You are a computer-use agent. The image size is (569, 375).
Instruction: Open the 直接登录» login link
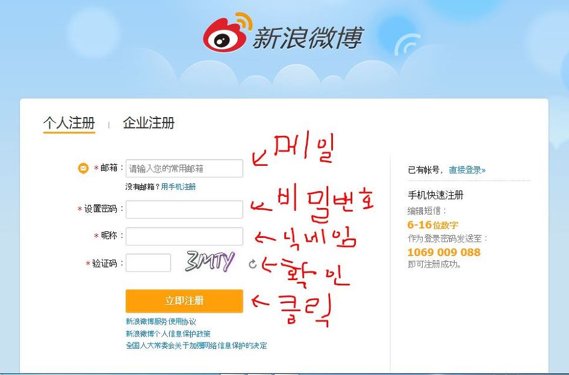pos(467,170)
